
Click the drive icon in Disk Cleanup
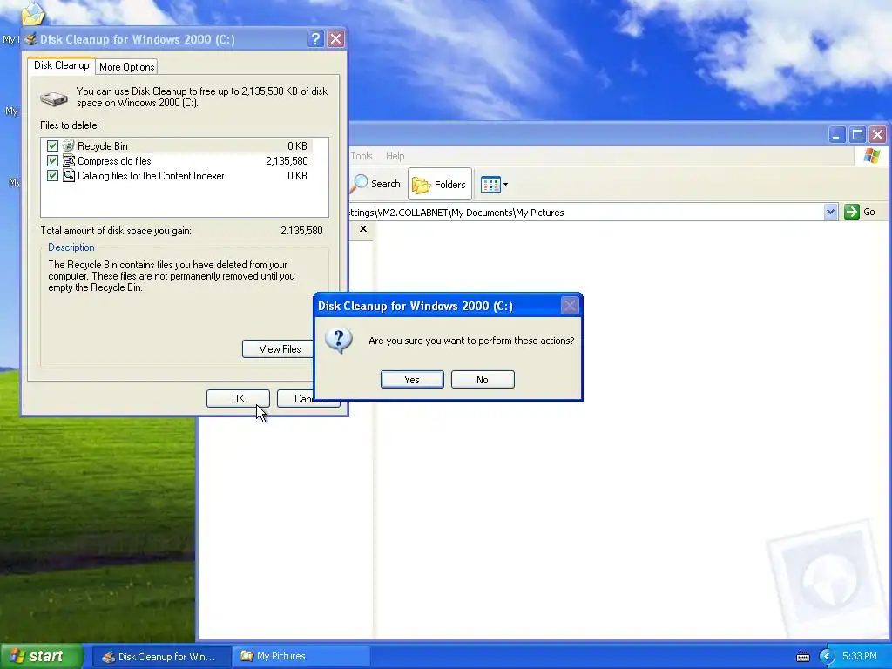(54, 99)
